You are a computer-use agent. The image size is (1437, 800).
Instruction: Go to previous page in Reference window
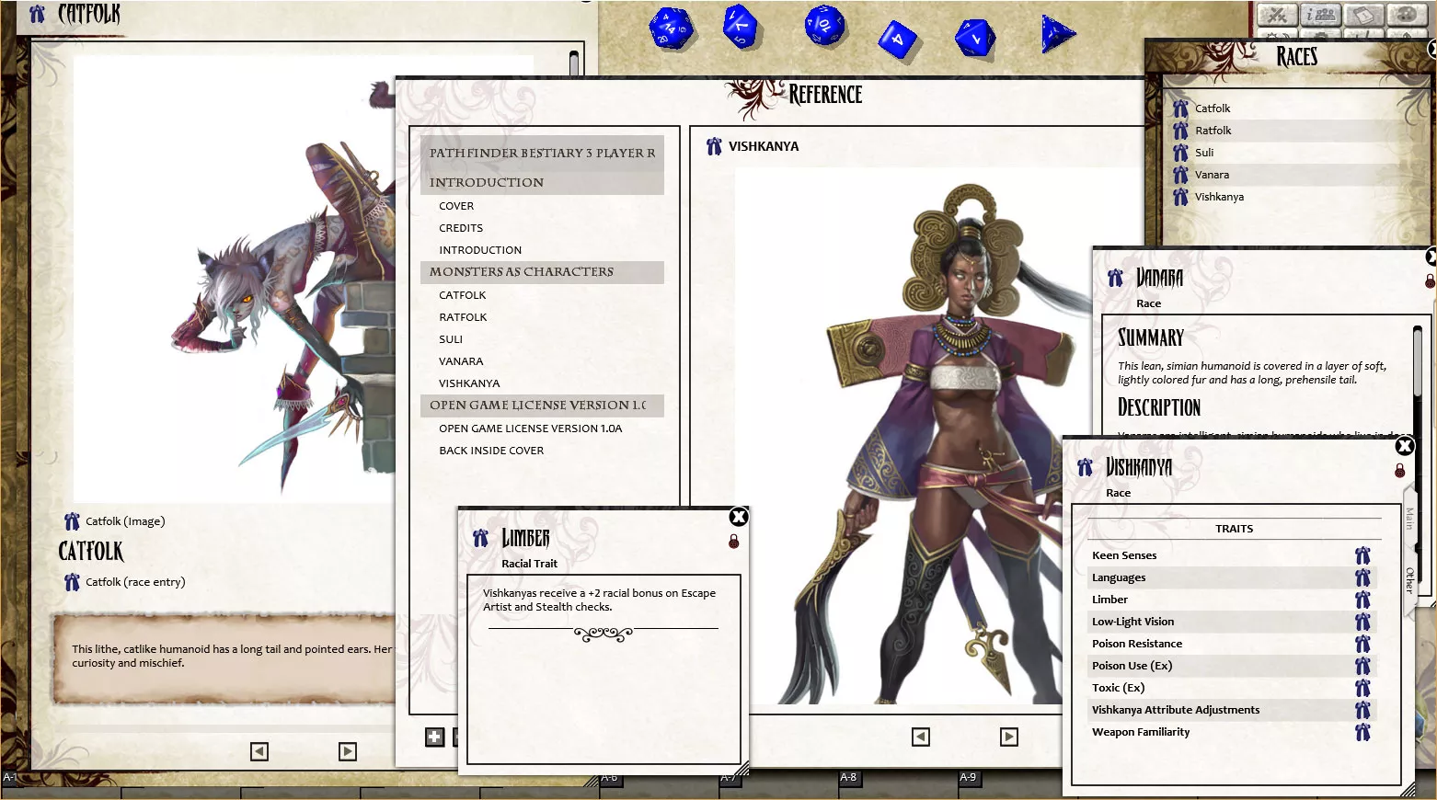click(921, 737)
